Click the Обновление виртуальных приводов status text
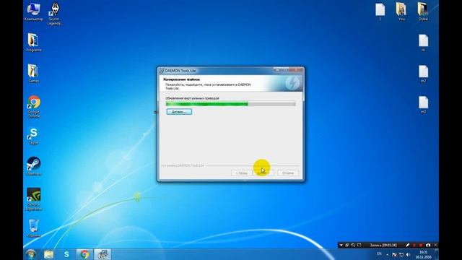The height and width of the screenshot is (260, 462). pos(192,98)
